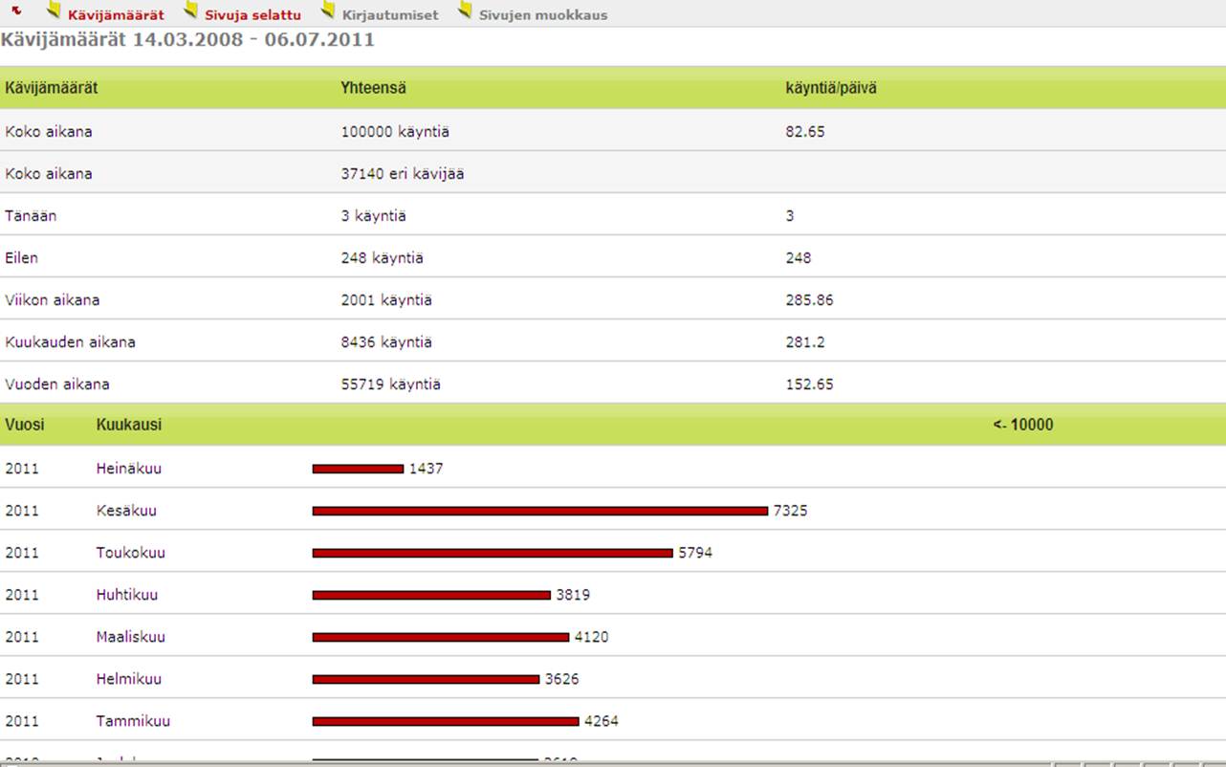Click the 'Vuoden aikana' row label

[57, 384]
